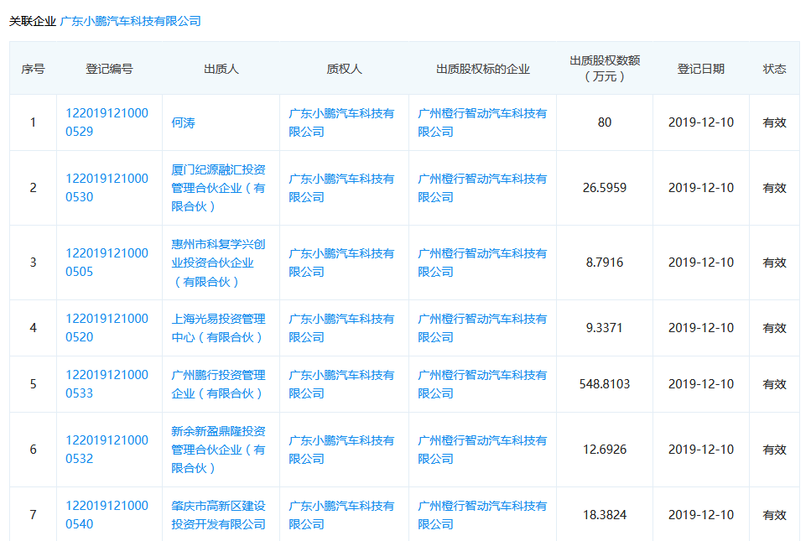Select pledged amount 8.7916

tap(605, 263)
